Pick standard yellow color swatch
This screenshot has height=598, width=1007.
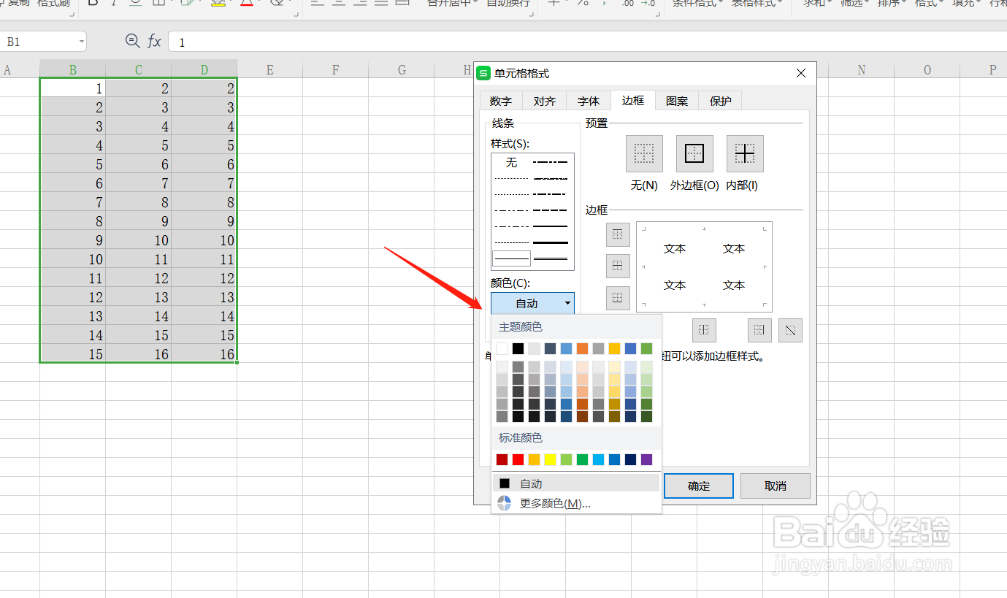coord(550,459)
